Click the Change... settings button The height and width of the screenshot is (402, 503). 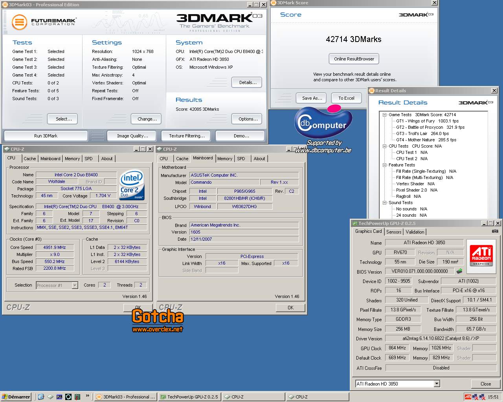point(147,119)
